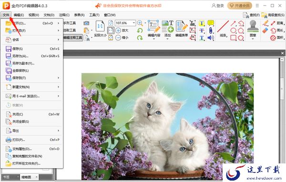Click the 开通会员 membership button
Screen dimensions: 286x182
click(x=239, y=6)
